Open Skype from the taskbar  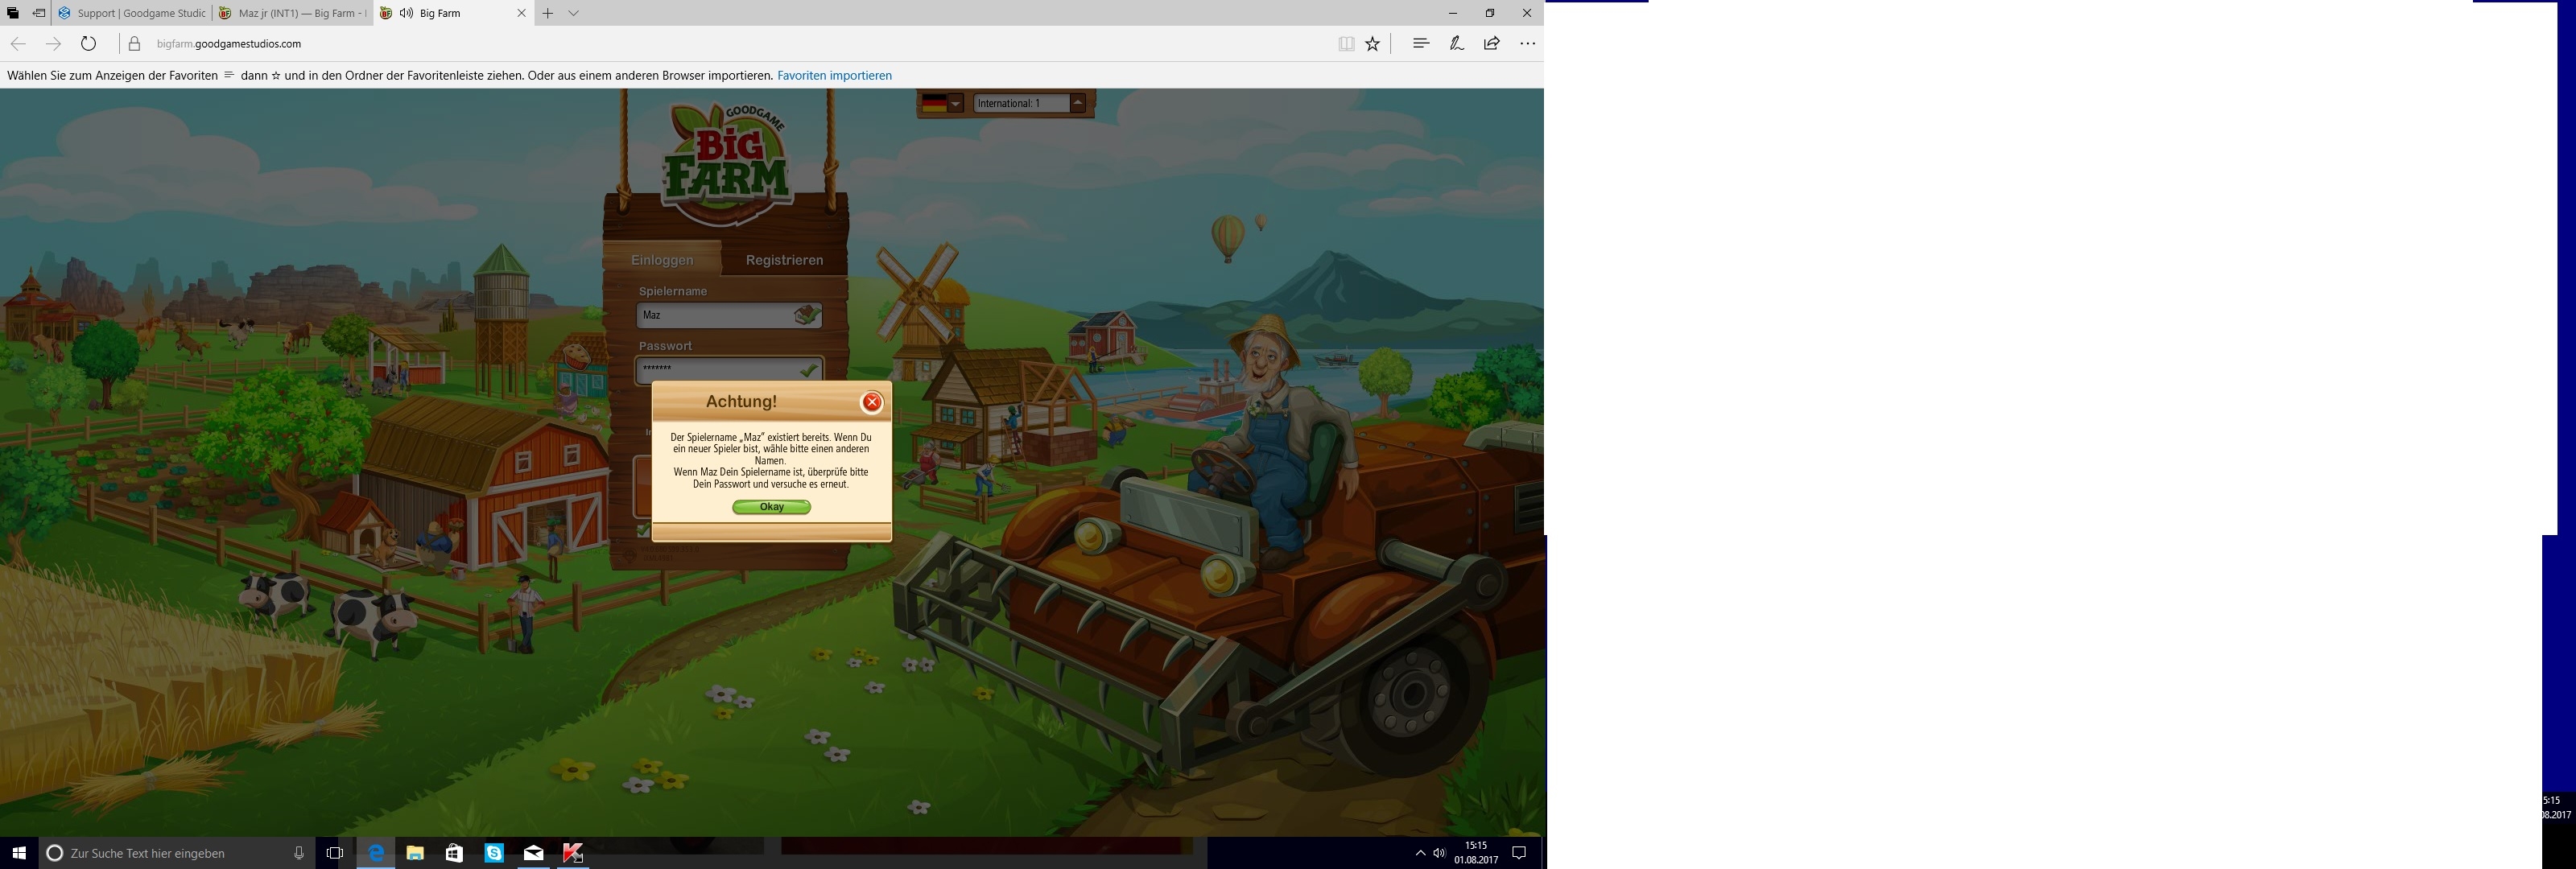click(494, 853)
